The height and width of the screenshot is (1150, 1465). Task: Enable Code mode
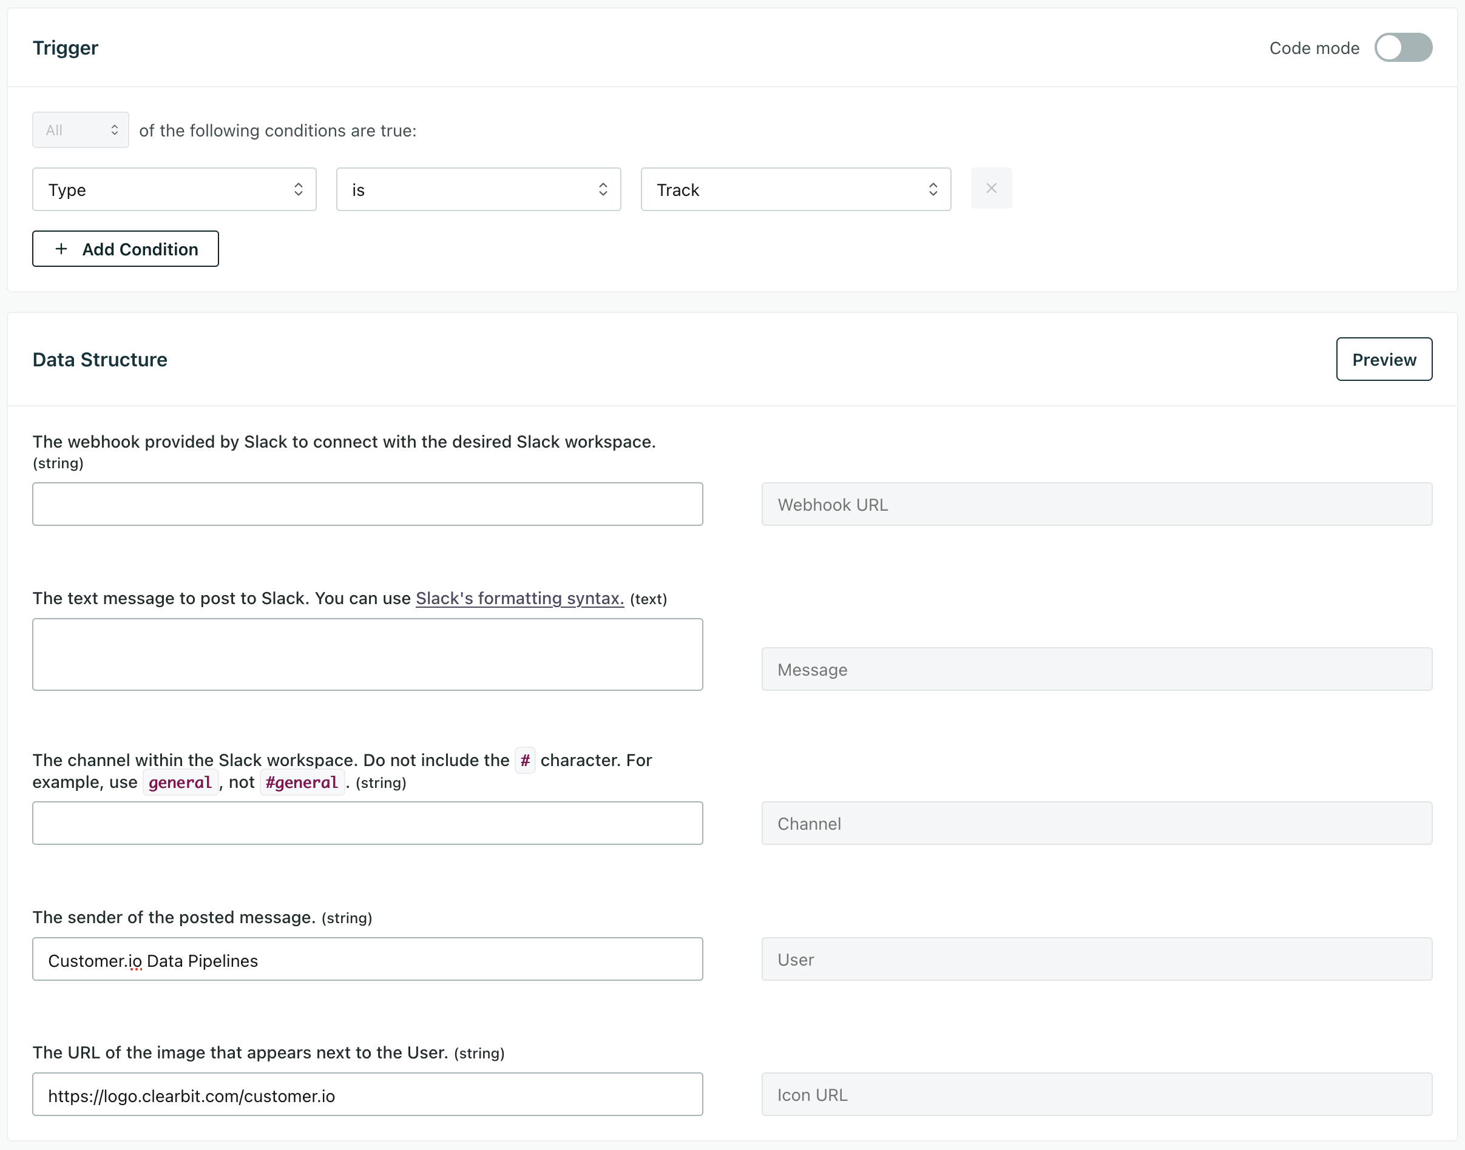1403,47
